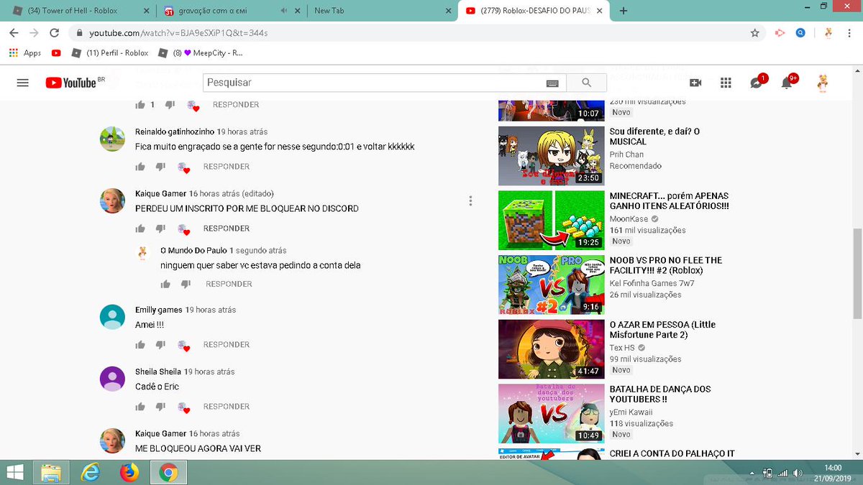Open the Apps shortcut in the bookmarks bar

point(24,53)
